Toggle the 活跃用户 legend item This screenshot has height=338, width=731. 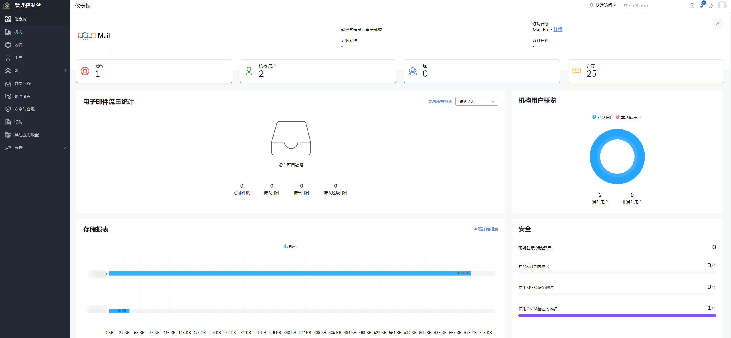click(x=603, y=117)
